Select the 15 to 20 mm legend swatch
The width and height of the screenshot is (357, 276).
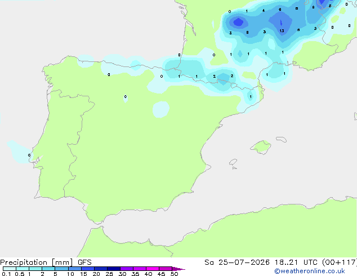(88, 269)
